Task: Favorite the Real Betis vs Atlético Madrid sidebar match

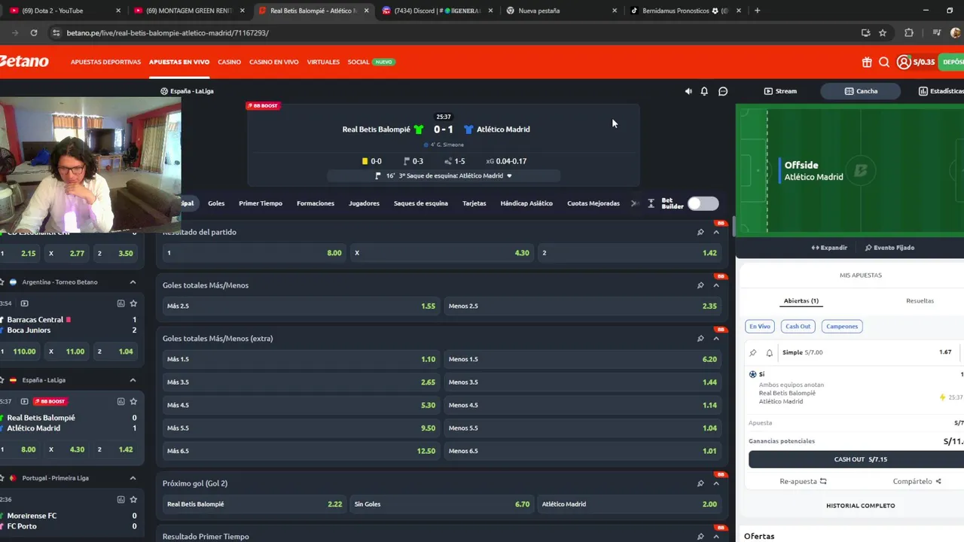Action: (x=133, y=401)
